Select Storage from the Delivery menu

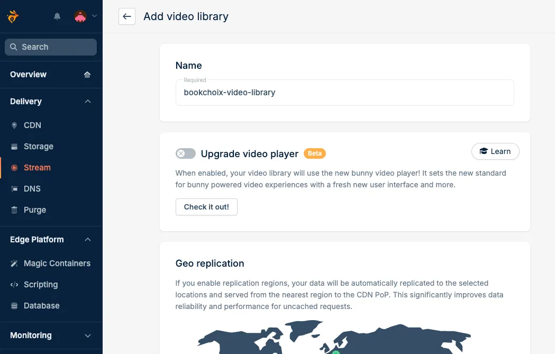coord(38,146)
